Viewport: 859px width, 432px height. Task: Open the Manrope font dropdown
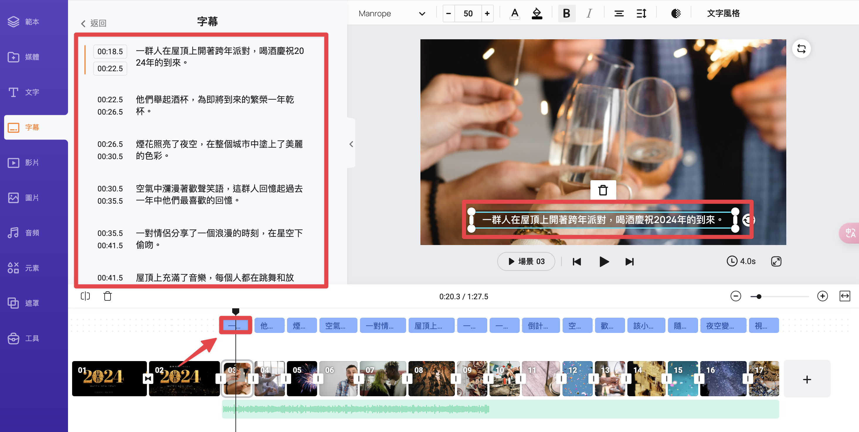(392, 14)
